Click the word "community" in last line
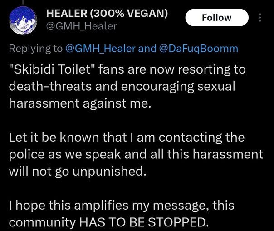Viewport: 274px width, 231px height. (x=42, y=223)
